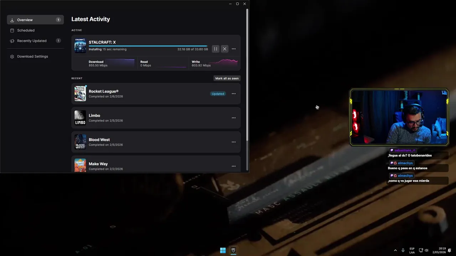Click the webcam overlay frame
Image resolution: width=456 pixels, height=256 pixels.
point(399,117)
